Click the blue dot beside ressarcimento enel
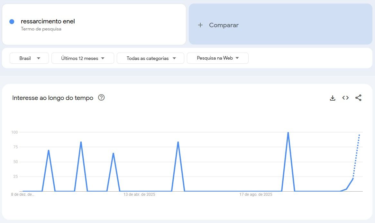 point(12,22)
